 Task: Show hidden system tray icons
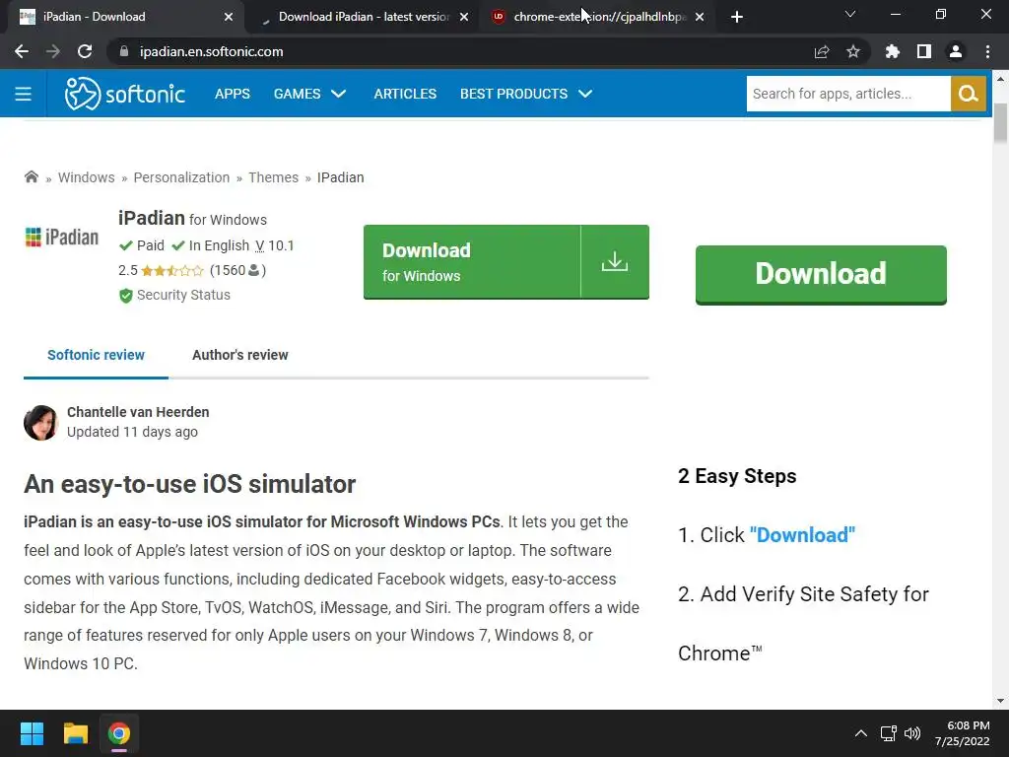click(x=861, y=733)
